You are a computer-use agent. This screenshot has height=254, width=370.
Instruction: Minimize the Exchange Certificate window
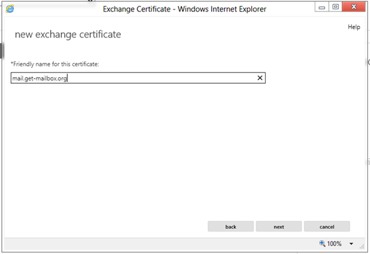click(x=322, y=7)
